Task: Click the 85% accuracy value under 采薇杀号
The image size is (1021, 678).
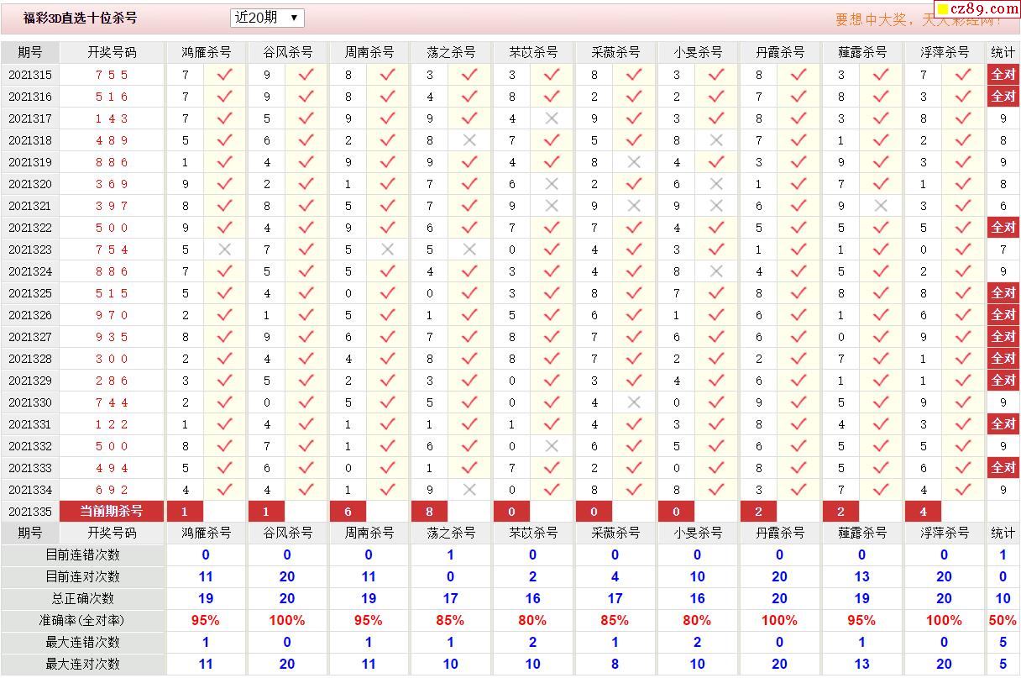Action: pyautogui.click(x=615, y=620)
